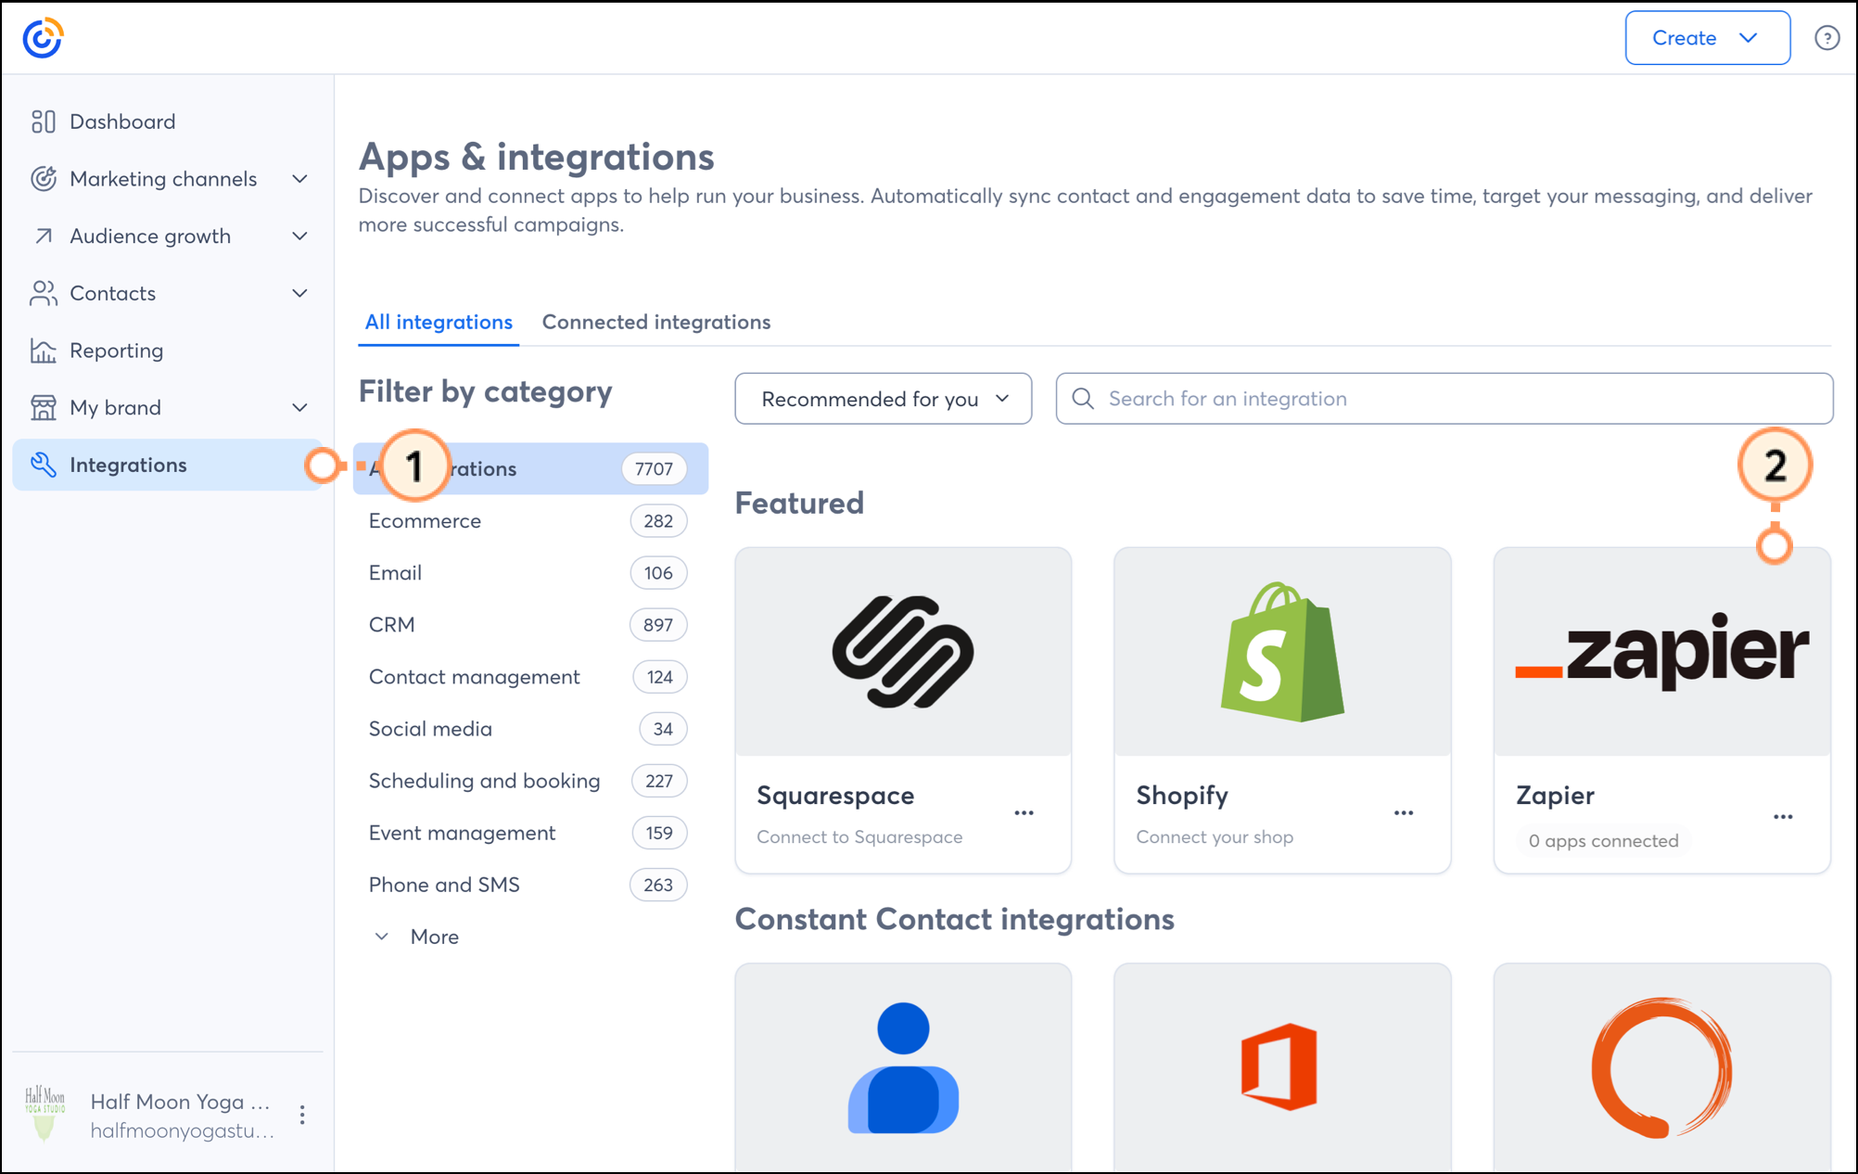Open the Zapier logo thumbnail
The height and width of the screenshot is (1174, 1858).
[1661, 652]
